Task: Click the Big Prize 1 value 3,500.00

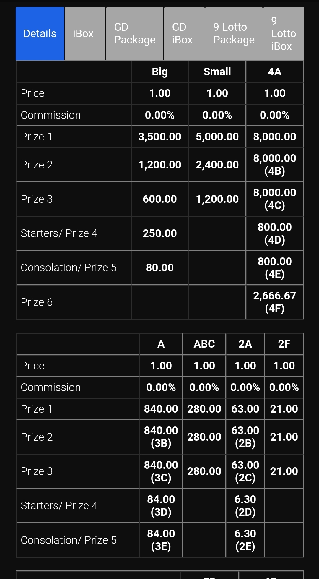Action: tap(159, 137)
